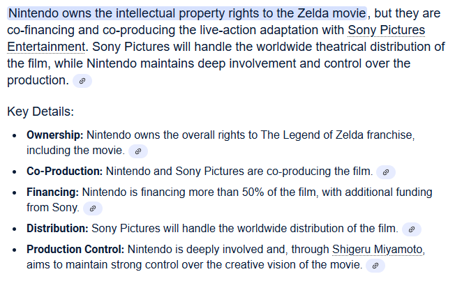This screenshot has height=281, width=455.
Task: Click the bold Ownership label
Action: tap(55, 135)
